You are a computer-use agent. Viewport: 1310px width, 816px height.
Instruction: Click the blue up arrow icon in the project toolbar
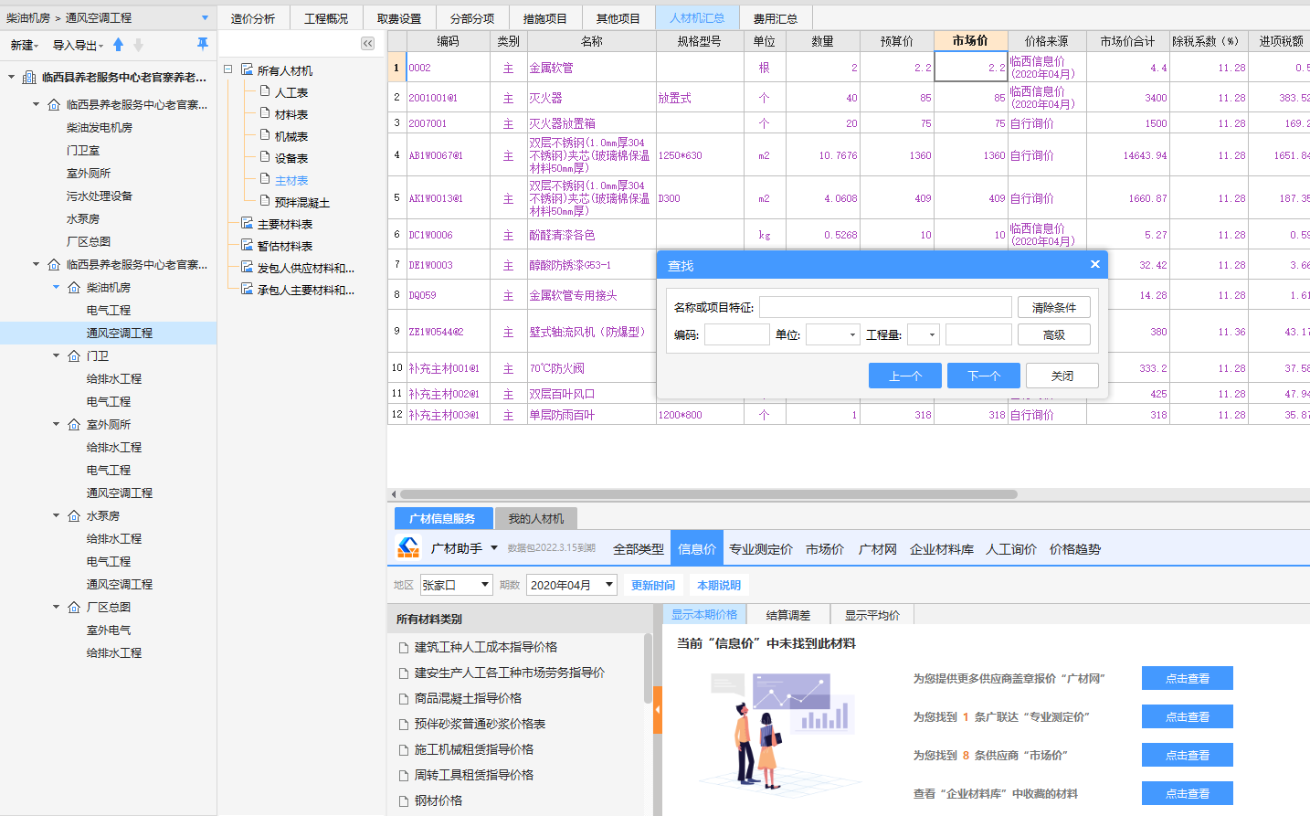(x=118, y=45)
